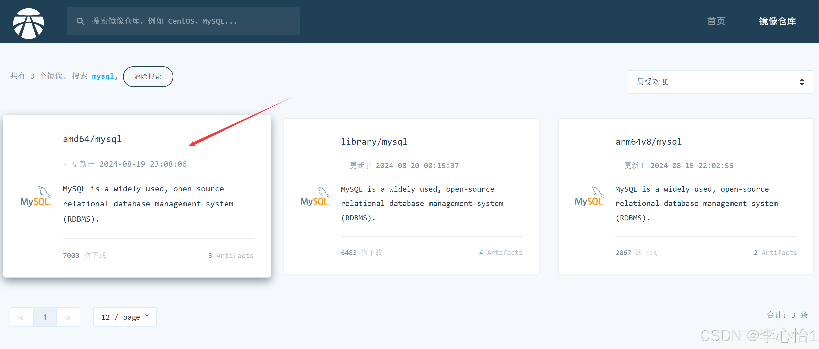Click the amd64/mysql card description text

point(148,204)
